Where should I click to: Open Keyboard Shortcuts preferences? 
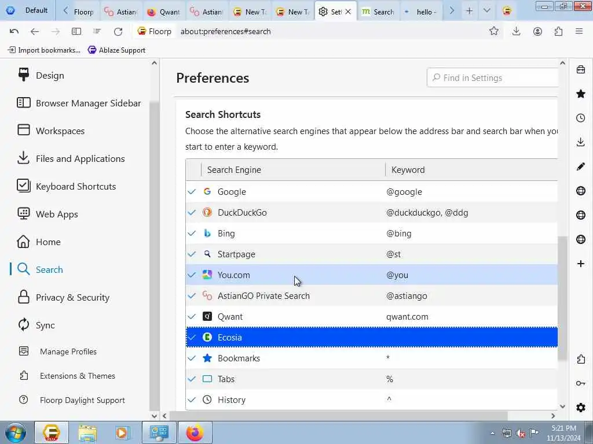(x=67, y=186)
